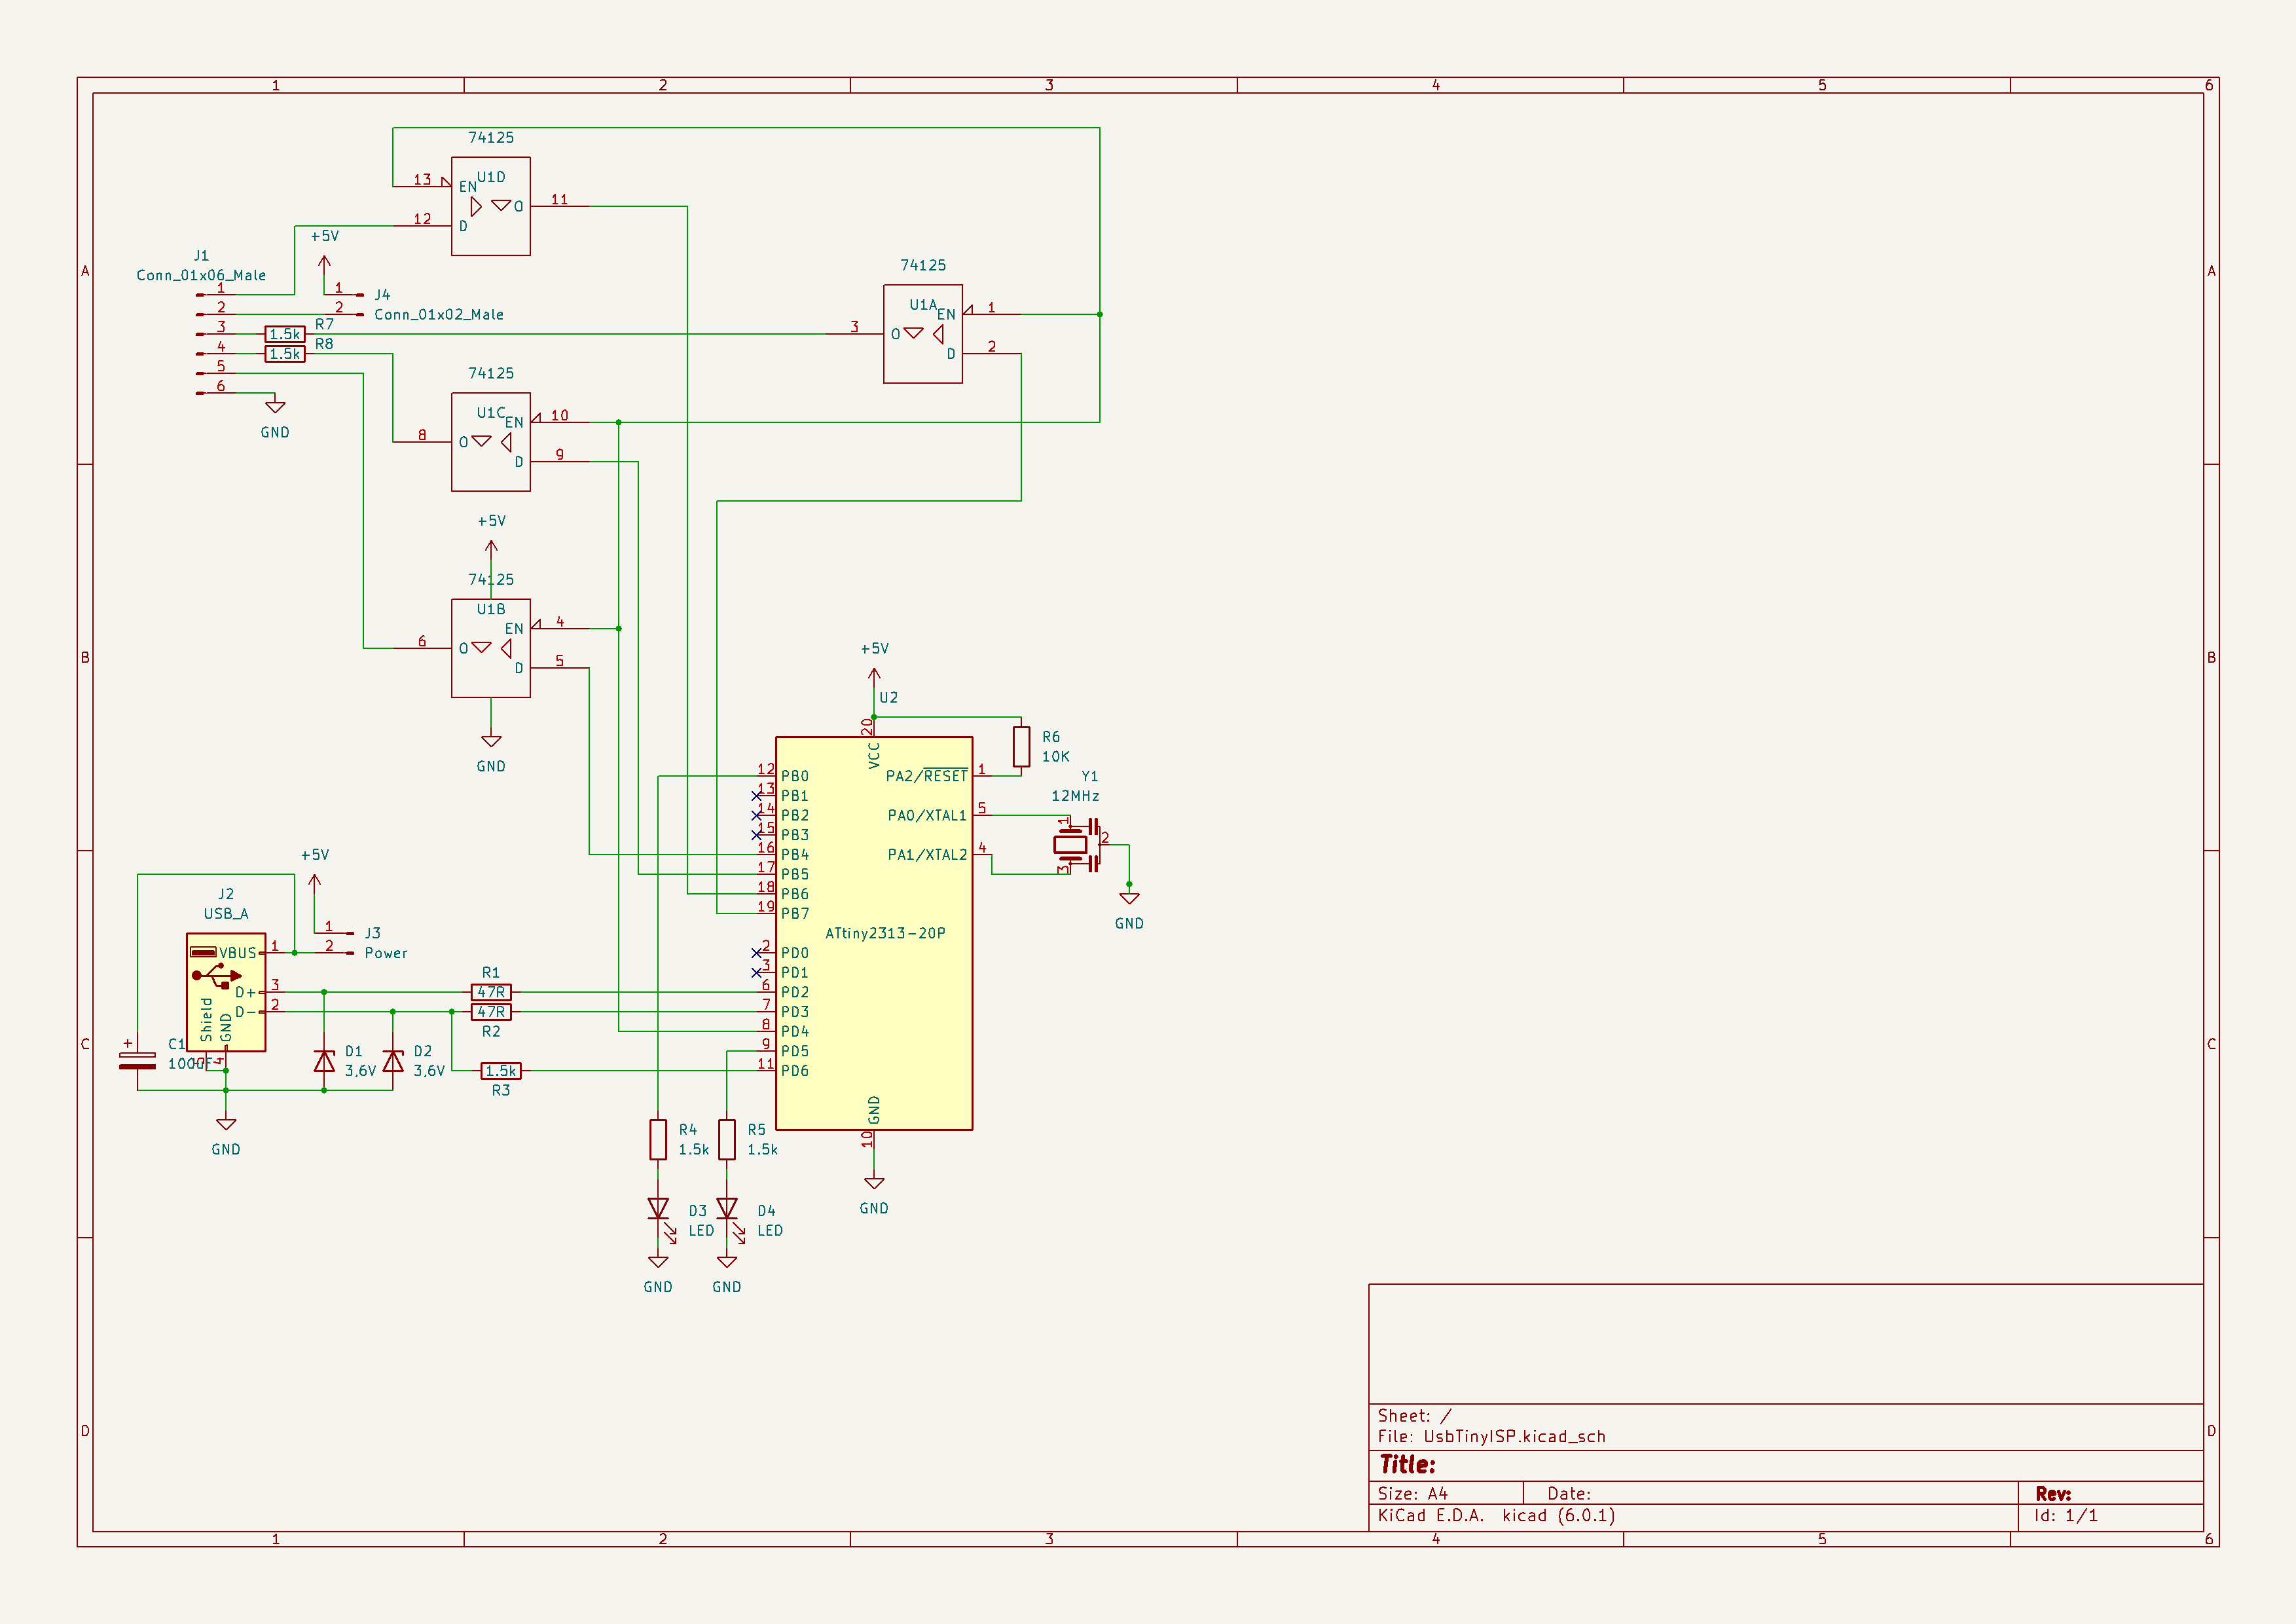Click the 'PA2/RESET' pin name
2296x1624 pixels.
tap(927, 775)
